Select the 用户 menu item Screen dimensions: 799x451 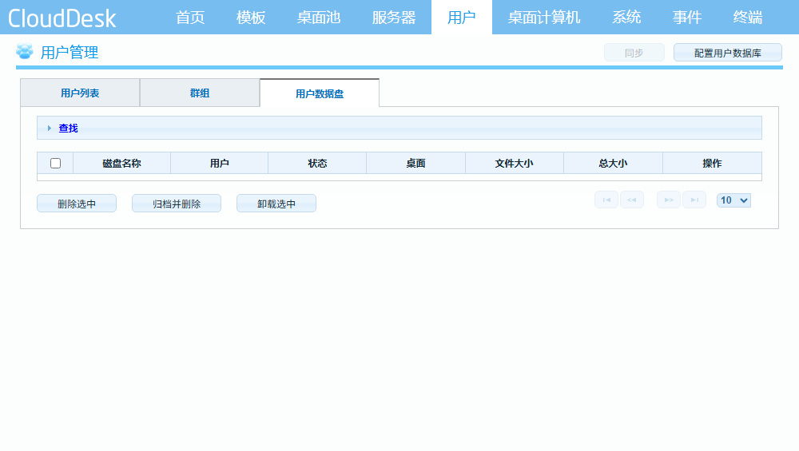(462, 18)
